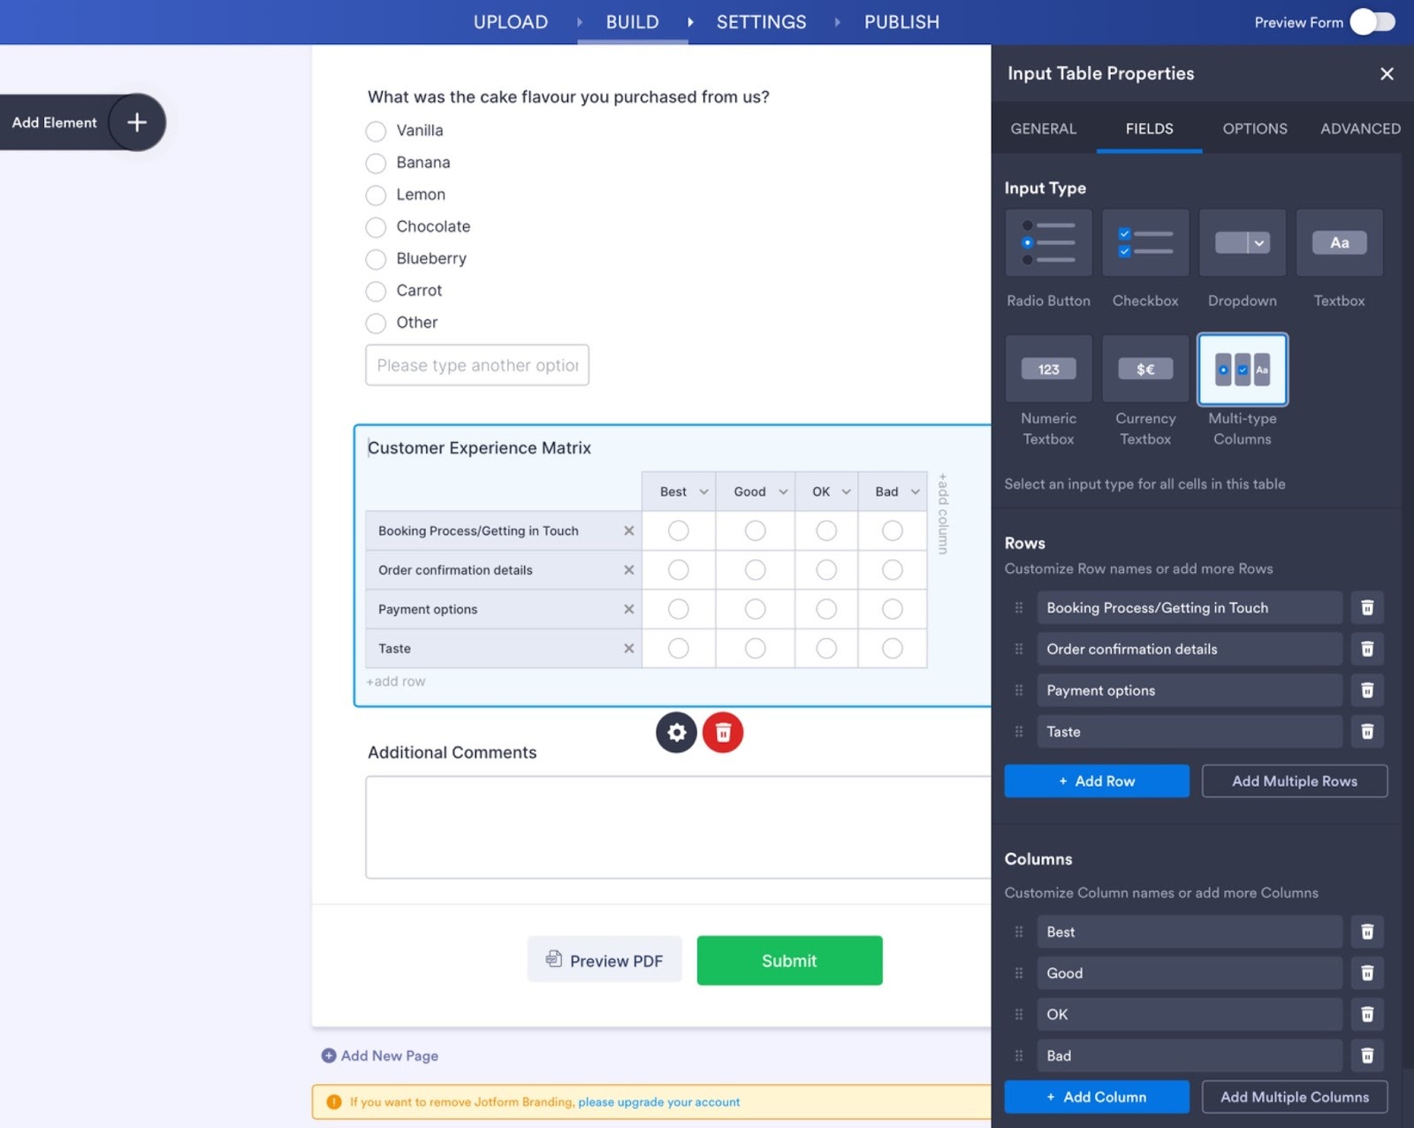Select the Lemon flavour option
Viewport: 1414px width, 1128px height.
[x=376, y=195]
